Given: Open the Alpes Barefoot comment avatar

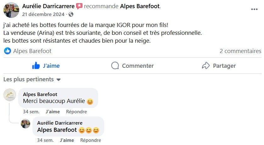Looking at the screenshot, I should (10, 95).
